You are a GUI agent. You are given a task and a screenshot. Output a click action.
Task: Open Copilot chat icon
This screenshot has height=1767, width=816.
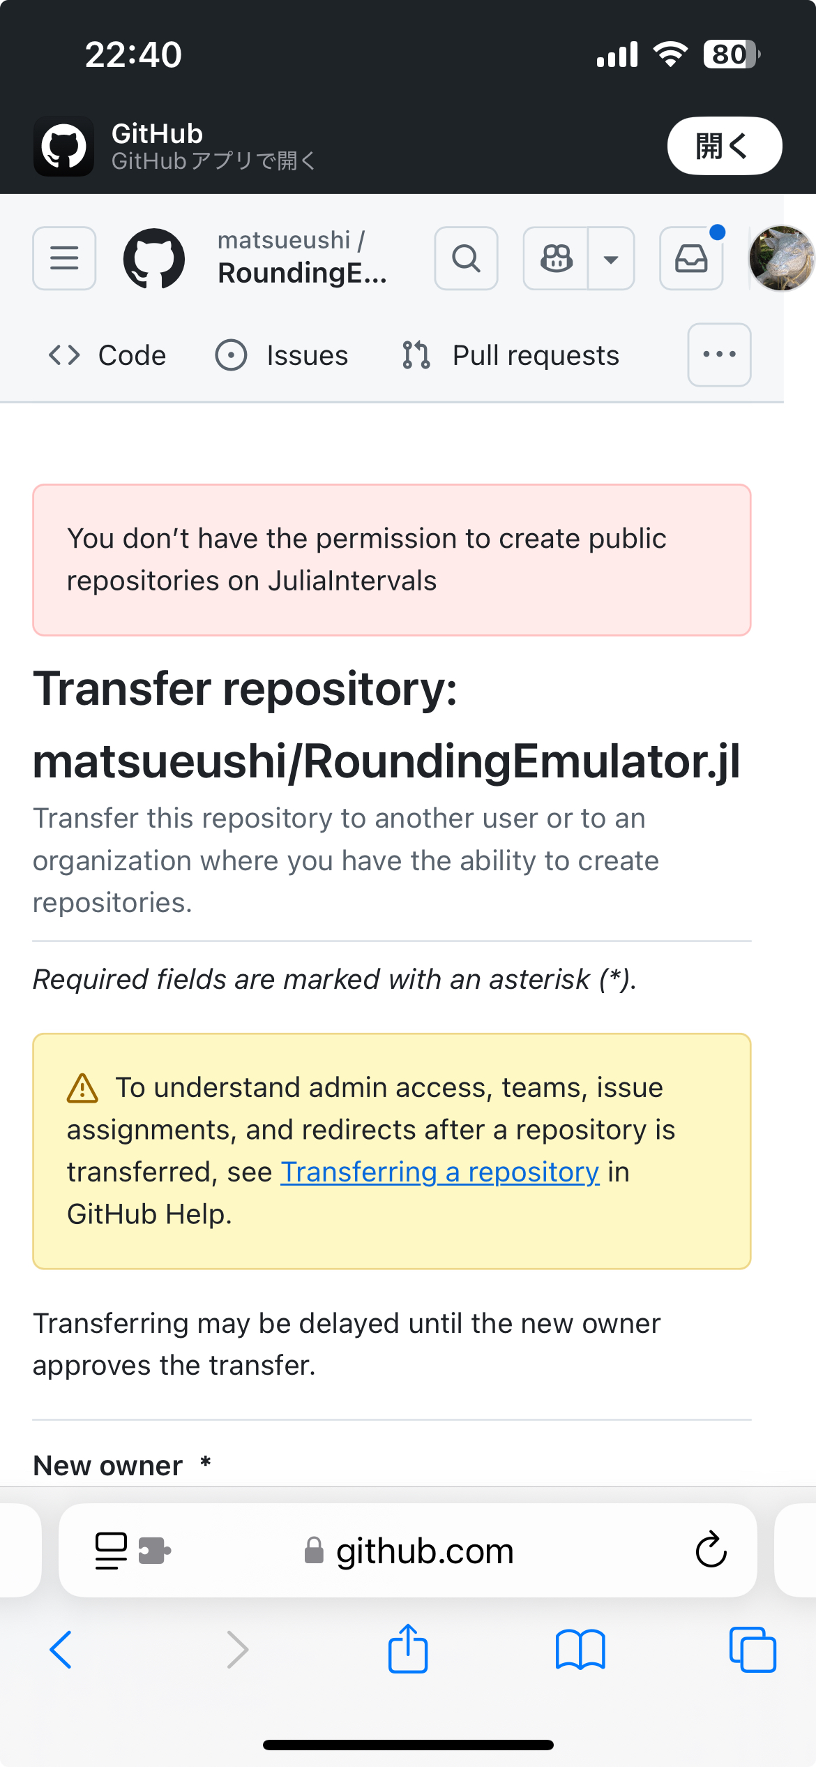[557, 258]
